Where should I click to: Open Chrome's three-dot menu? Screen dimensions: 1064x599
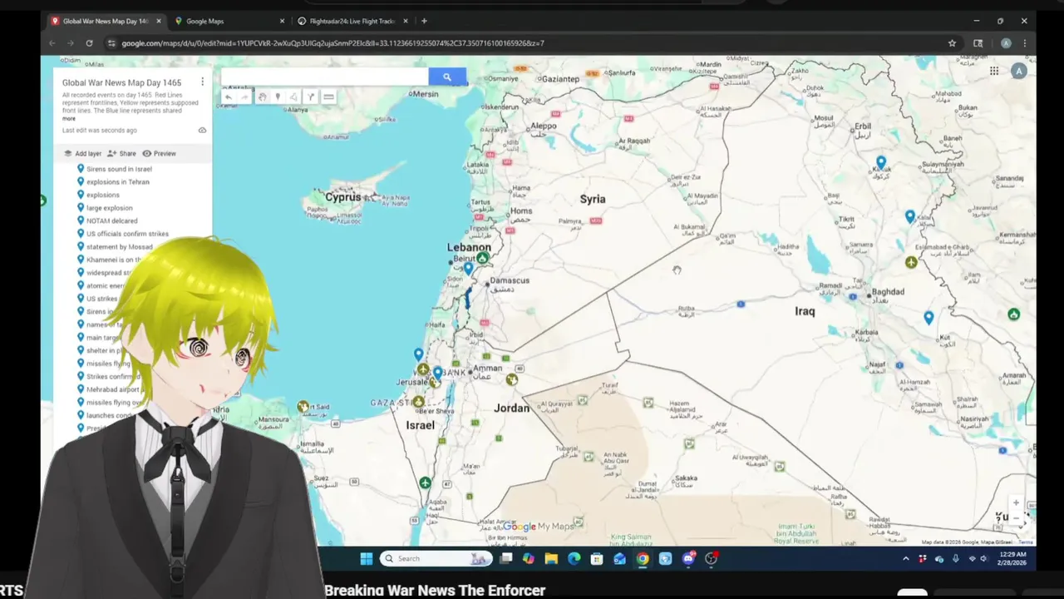tap(1024, 43)
